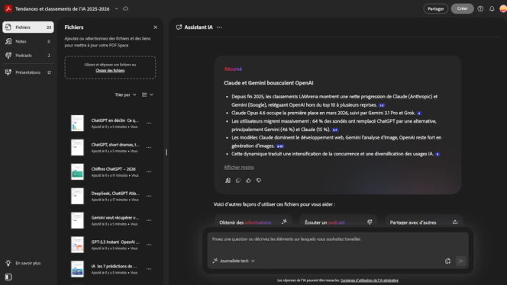The height and width of the screenshot is (285, 507).
Task: Click the project title Tendances et classements
Action: click(x=63, y=8)
